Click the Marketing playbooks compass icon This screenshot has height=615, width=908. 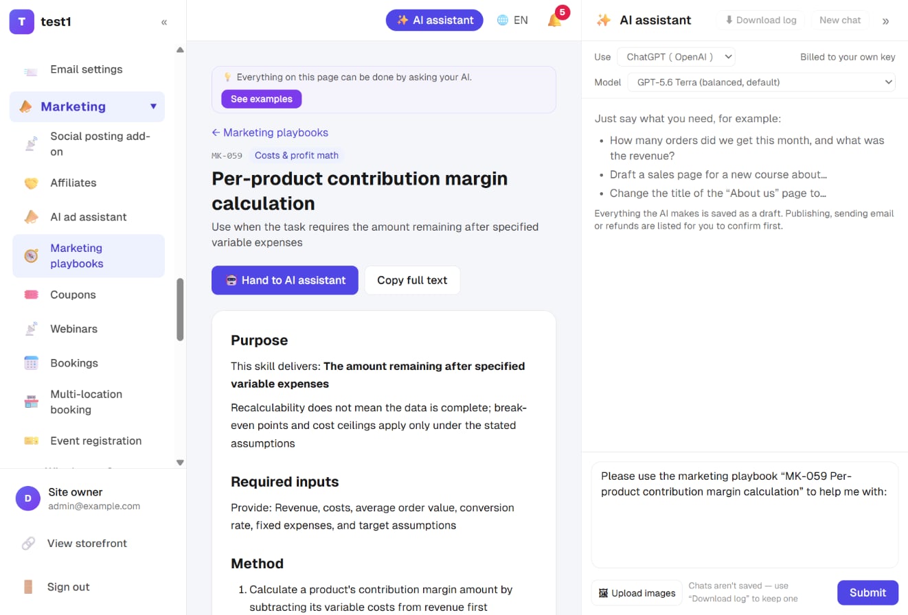tap(31, 256)
